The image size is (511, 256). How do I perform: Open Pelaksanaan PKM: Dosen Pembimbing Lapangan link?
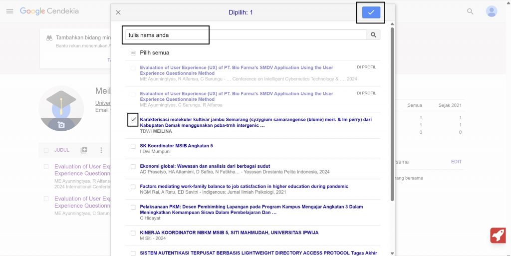[x=252, y=210]
